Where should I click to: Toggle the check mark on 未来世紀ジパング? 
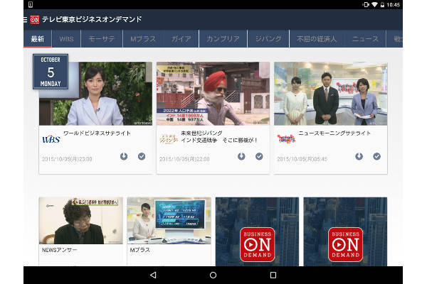[259, 156]
